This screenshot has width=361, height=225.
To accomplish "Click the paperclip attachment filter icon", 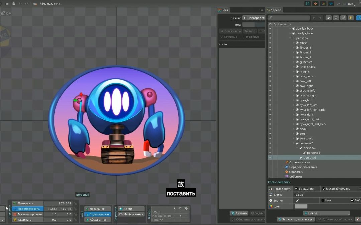I will [343, 18].
